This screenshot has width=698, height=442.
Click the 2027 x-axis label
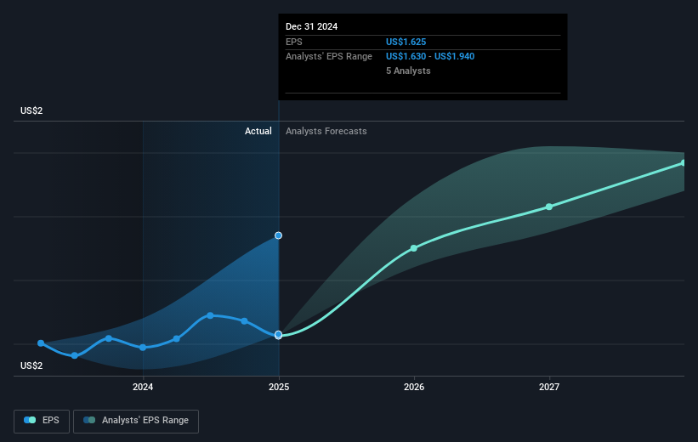pyautogui.click(x=549, y=387)
